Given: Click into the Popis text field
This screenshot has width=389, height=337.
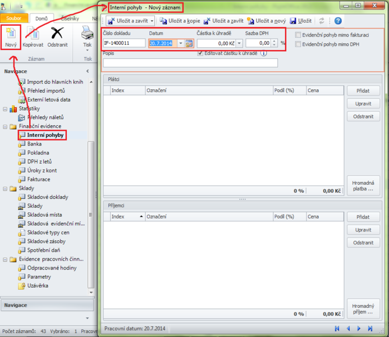Looking at the screenshot, I should [x=190, y=63].
